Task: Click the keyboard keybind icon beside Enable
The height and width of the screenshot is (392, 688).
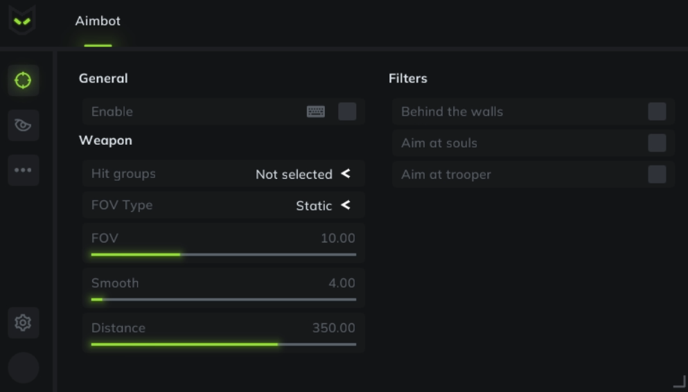Action: (x=316, y=112)
